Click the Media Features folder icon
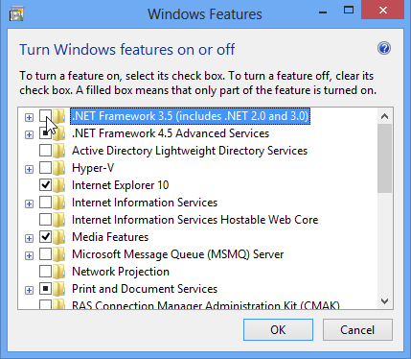This screenshot has height=359, width=411. pos(59,237)
